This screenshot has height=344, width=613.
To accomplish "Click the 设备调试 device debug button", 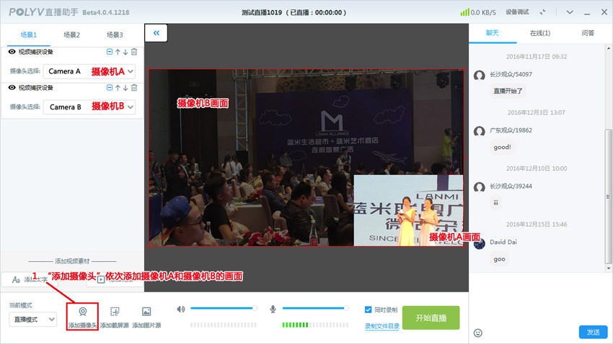I will coord(517,12).
